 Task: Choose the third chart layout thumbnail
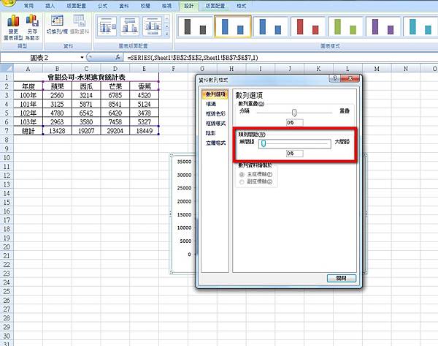pos(153,26)
